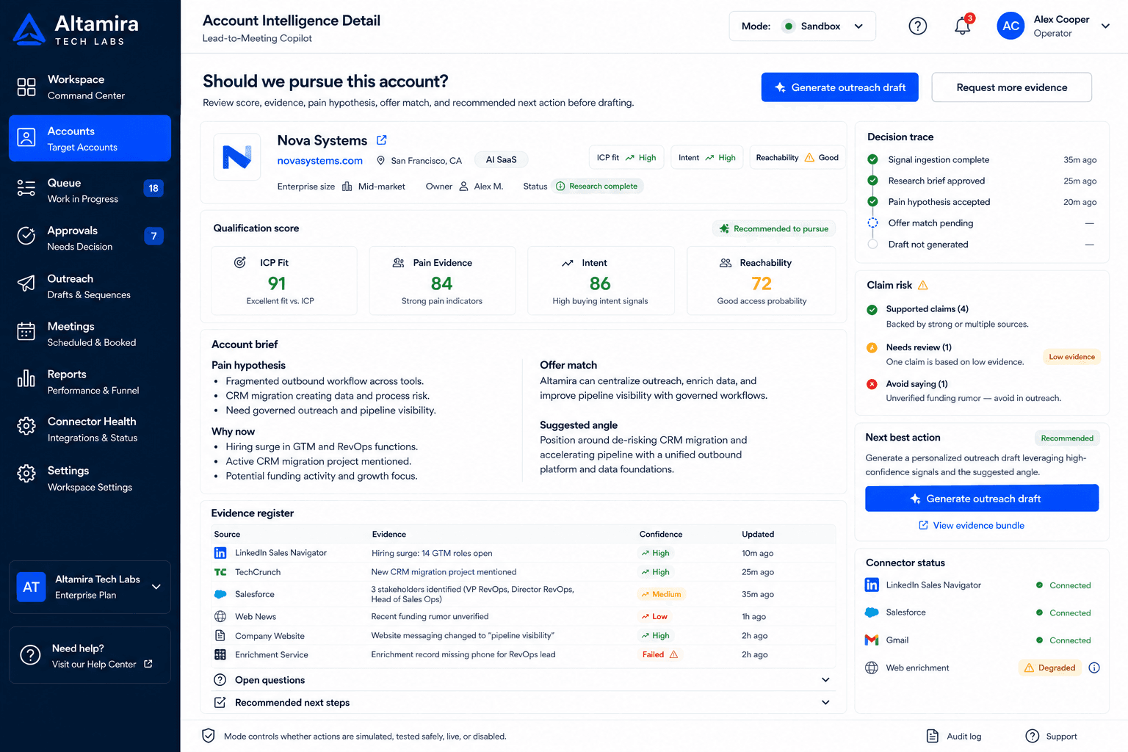Open Approvals Needs Decision
The image size is (1128, 752).
pyautogui.click(x=90, y=238)
